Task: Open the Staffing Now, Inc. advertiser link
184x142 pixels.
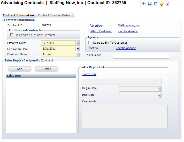Action: pyautogui.click(x=129, y=26)
